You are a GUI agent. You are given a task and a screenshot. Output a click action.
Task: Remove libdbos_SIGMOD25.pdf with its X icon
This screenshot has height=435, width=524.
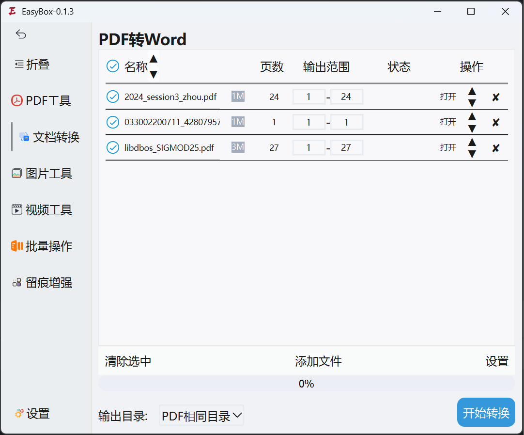pyautogui.click(x=495, y=148)
